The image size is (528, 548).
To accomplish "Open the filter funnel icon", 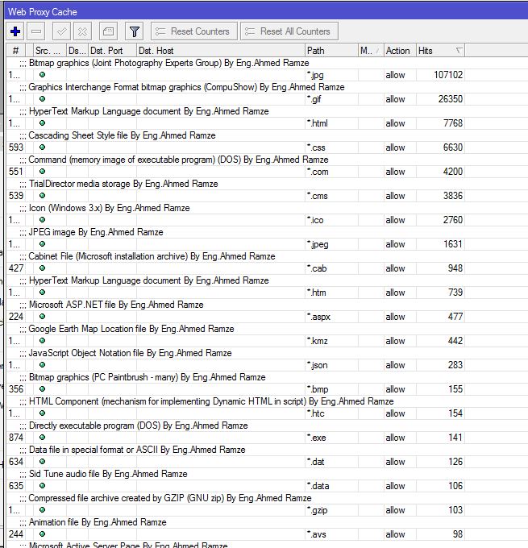I will 135,31.
